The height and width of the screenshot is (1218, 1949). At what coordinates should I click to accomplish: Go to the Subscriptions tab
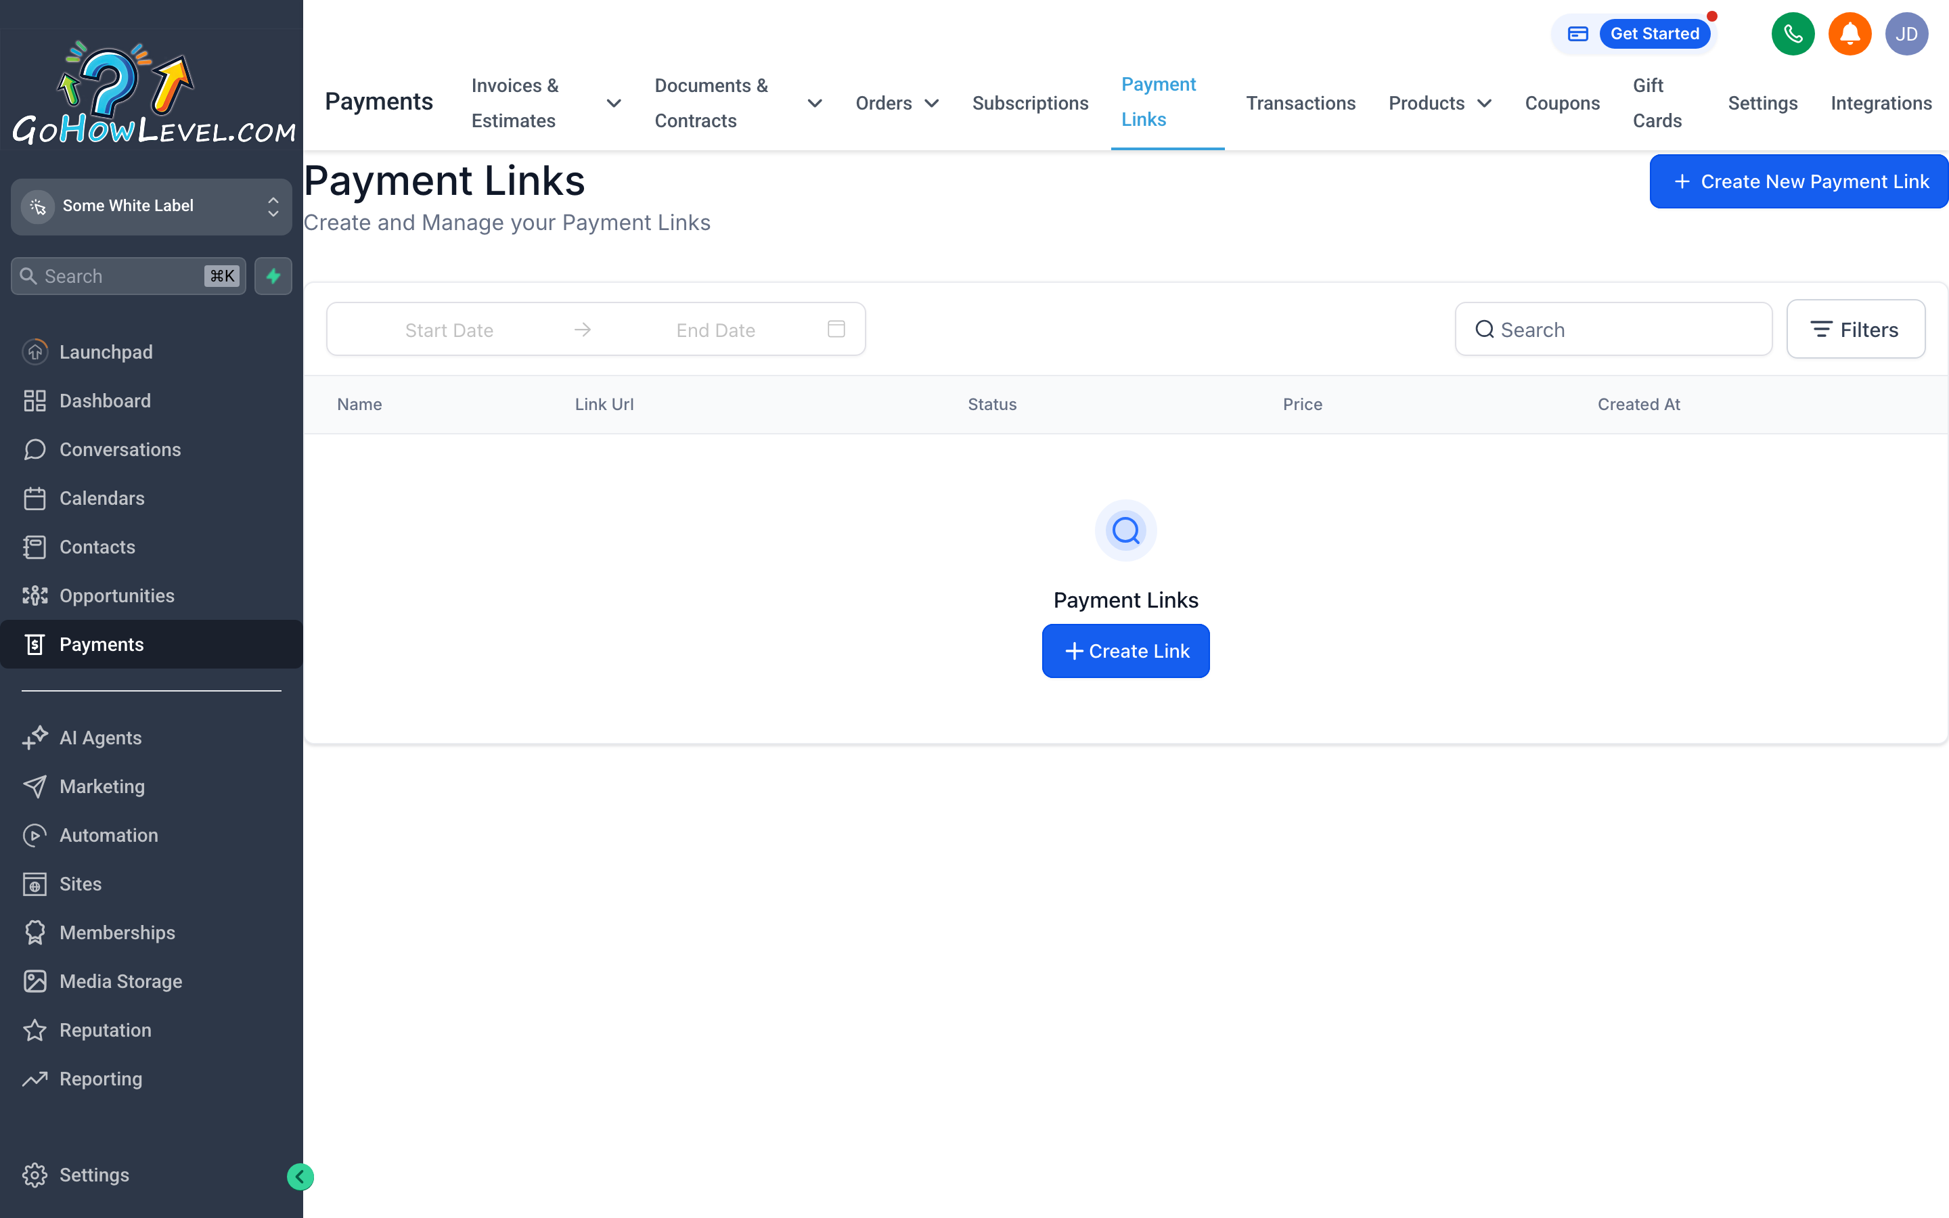pos(1029,103)
